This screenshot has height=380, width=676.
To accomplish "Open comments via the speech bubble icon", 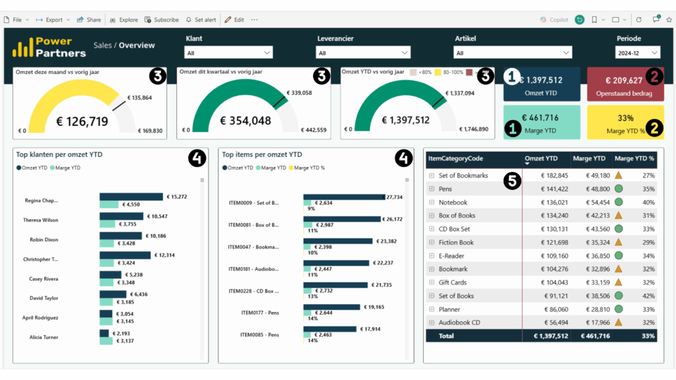I will 655,19.
